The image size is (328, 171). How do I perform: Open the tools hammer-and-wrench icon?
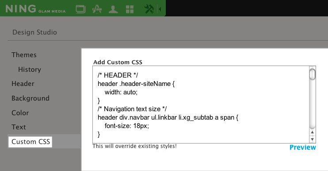(149, 9)
